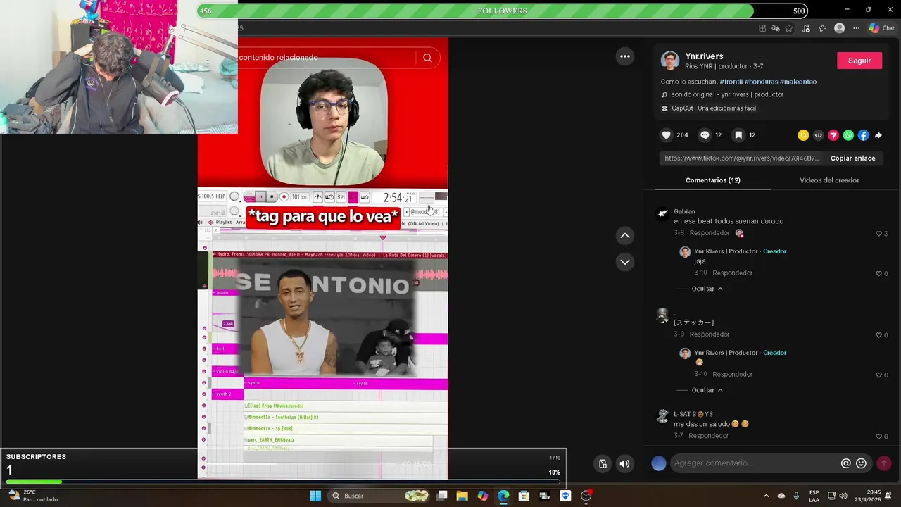Insert a mention with the @ icon
The image size is (901, 507).
coord(846,463)
